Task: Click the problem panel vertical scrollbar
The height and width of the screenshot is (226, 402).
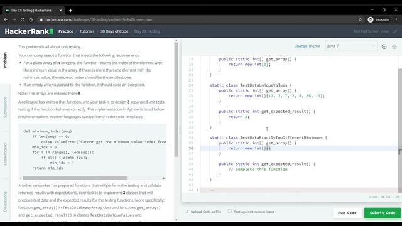Action: [x=176, y=99]
